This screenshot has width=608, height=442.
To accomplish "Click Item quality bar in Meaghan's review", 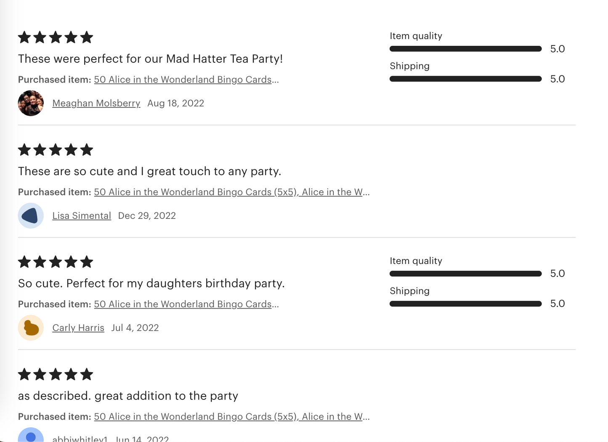I will point(465,49).
